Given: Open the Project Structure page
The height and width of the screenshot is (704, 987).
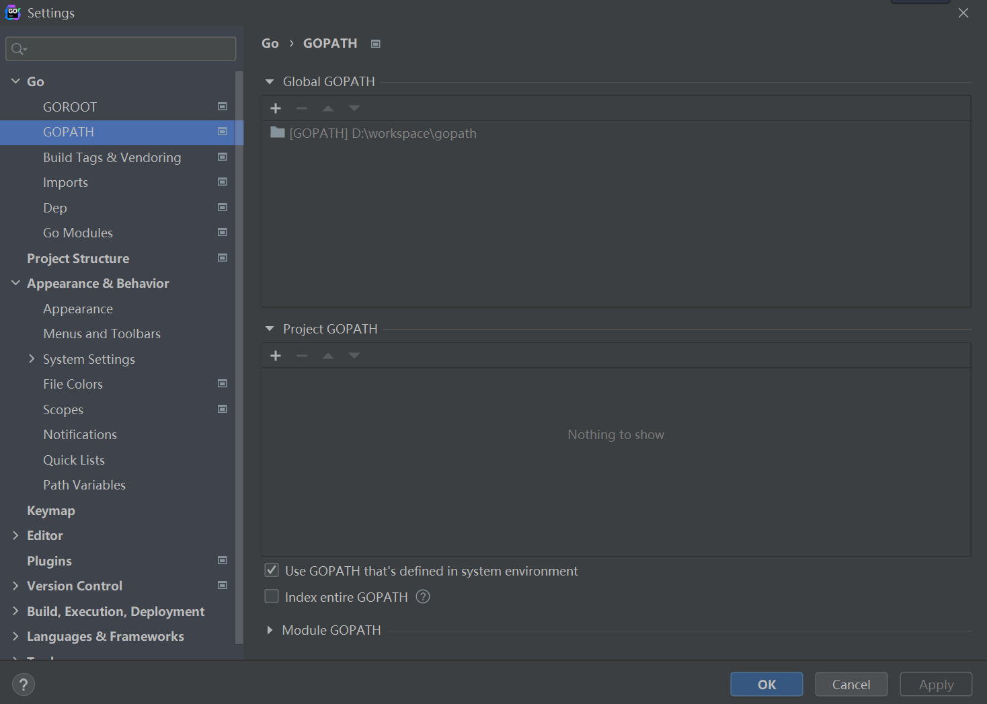Looking at the screenshot, I should 78,258.
